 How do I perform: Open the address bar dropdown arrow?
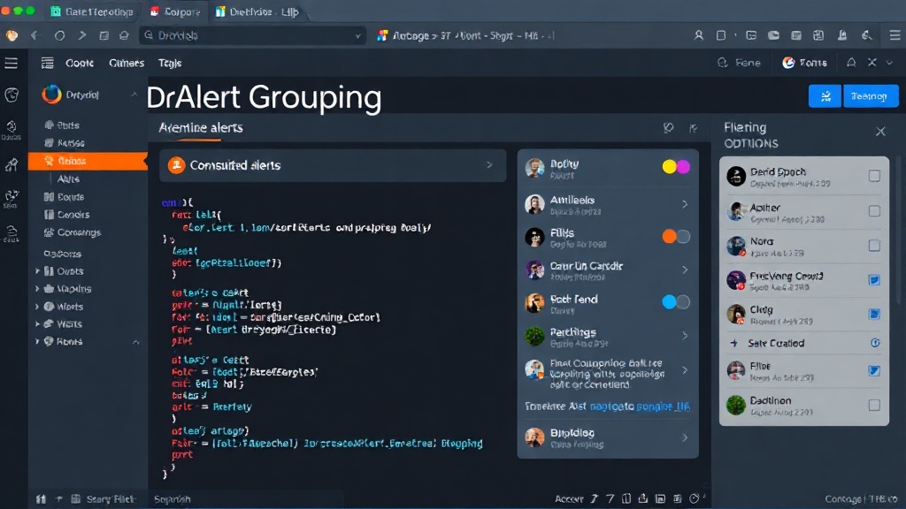(x=357, y=35)
